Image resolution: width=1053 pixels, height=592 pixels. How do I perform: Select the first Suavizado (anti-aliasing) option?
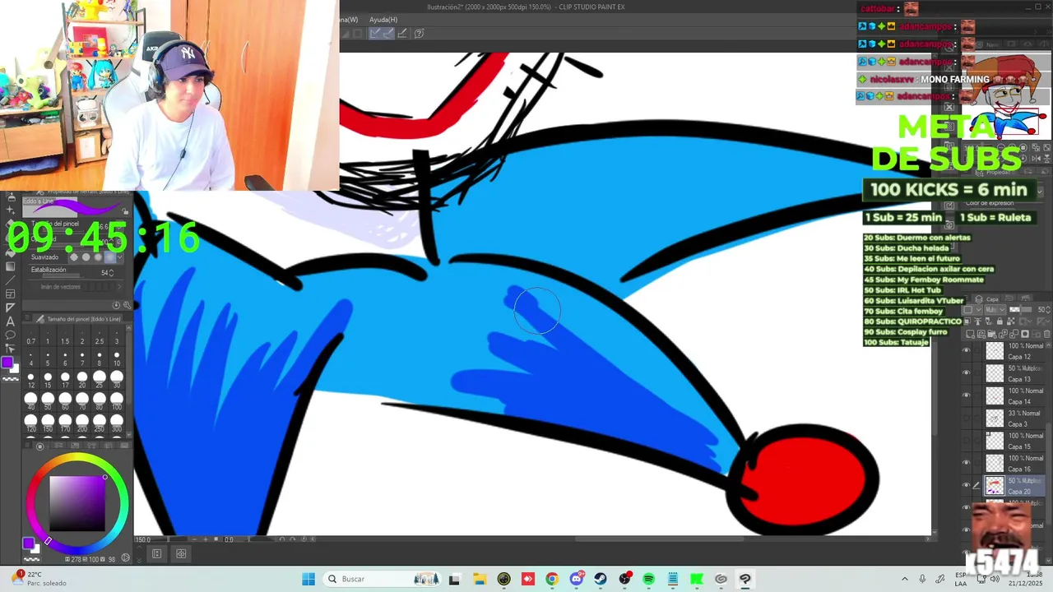[75, 257]
